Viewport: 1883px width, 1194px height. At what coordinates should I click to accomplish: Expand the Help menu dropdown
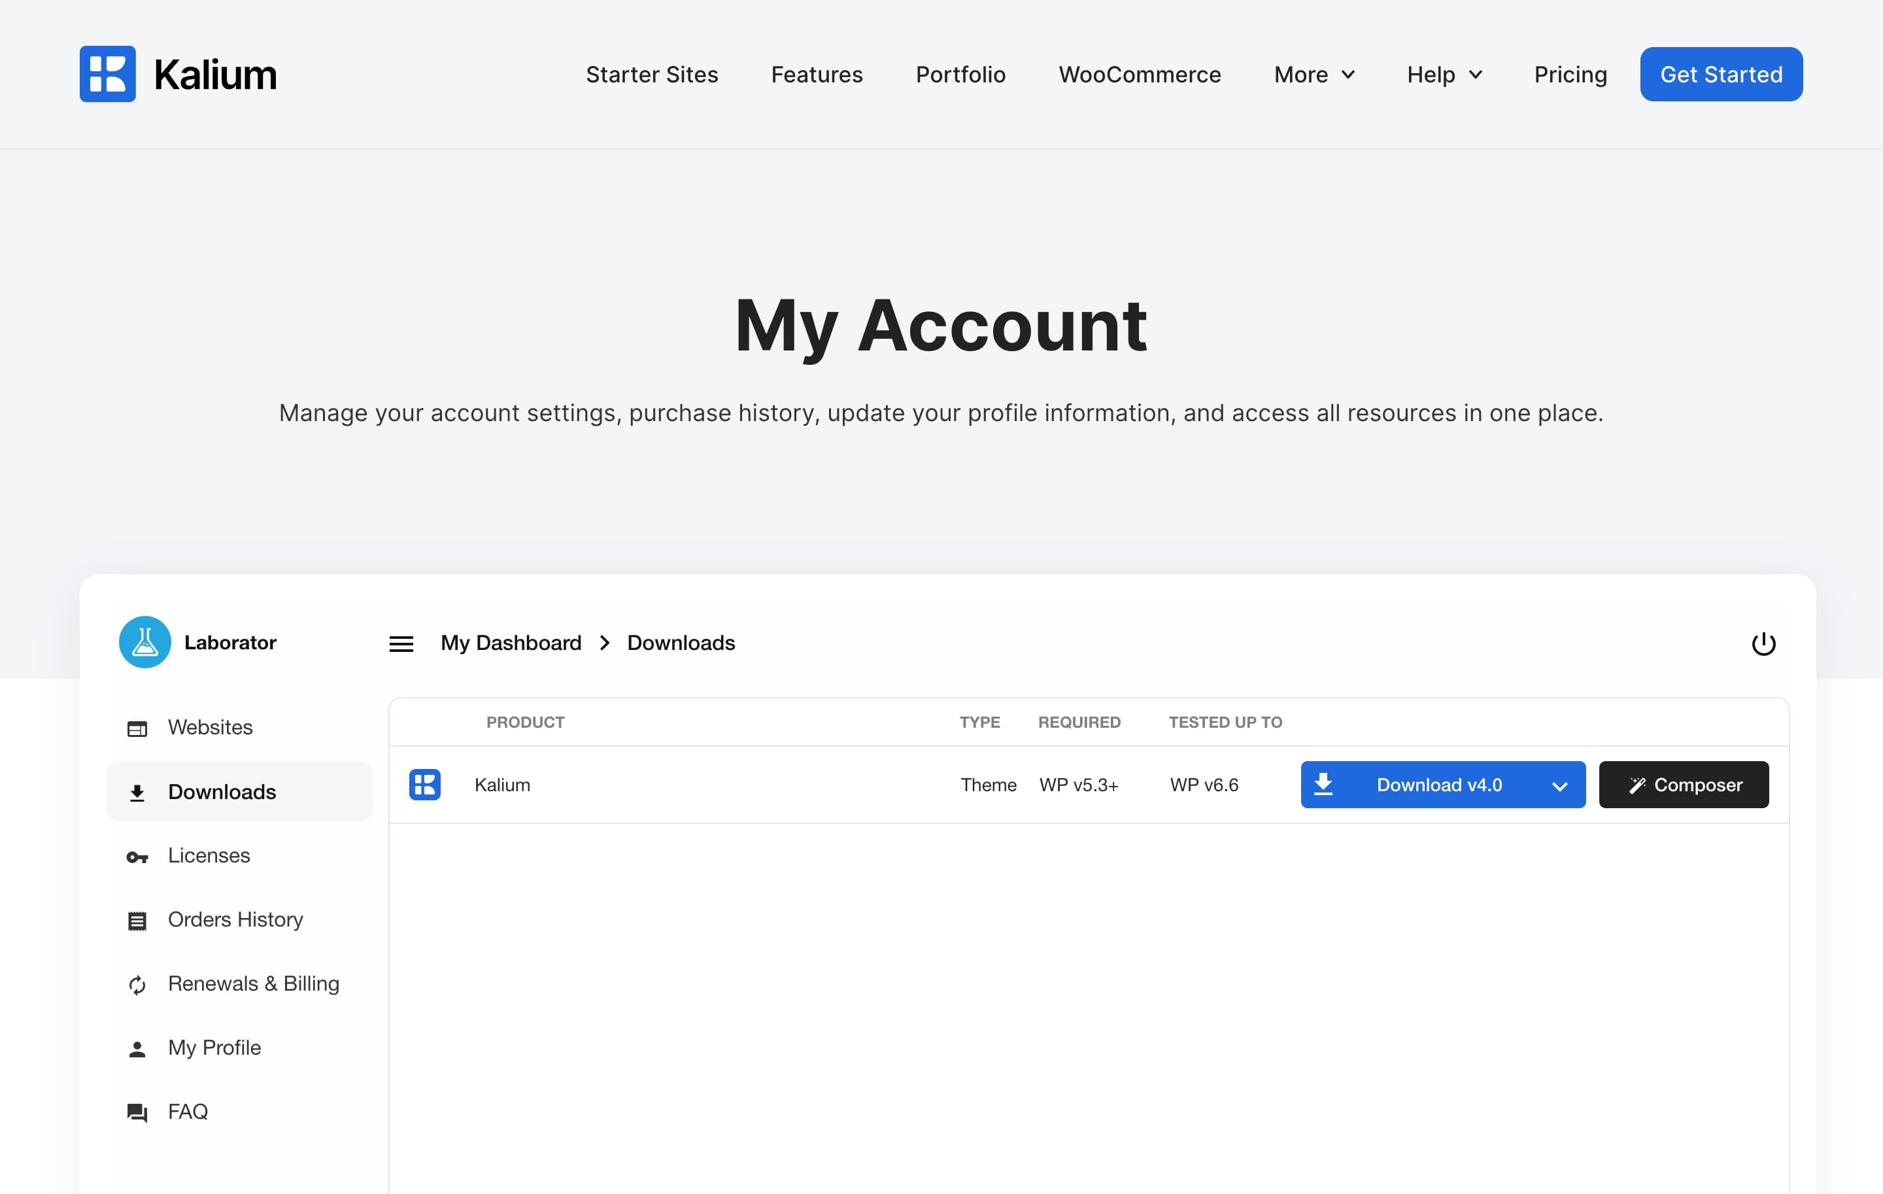(1444, 75)
